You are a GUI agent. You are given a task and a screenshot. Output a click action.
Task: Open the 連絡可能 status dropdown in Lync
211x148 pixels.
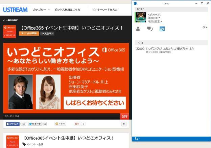click(154, 18)
